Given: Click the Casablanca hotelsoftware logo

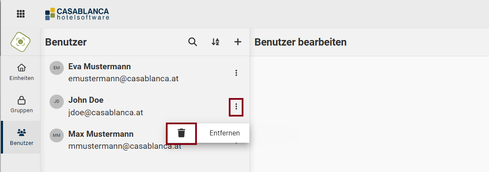Looking at the screenshot, I should [x=77, y=14].
